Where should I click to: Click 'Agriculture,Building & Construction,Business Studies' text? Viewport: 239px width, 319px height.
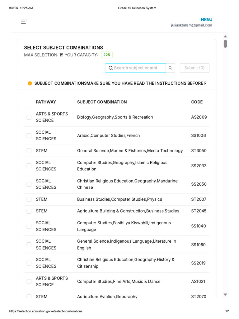coord(128,211)
